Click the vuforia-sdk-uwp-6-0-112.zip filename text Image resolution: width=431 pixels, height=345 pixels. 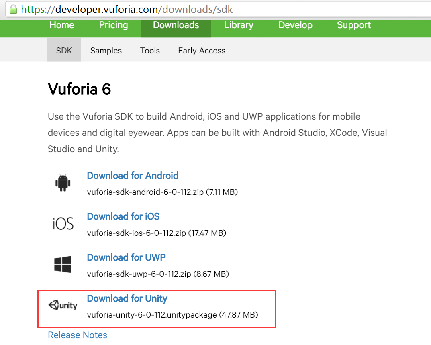coord(139,274)
